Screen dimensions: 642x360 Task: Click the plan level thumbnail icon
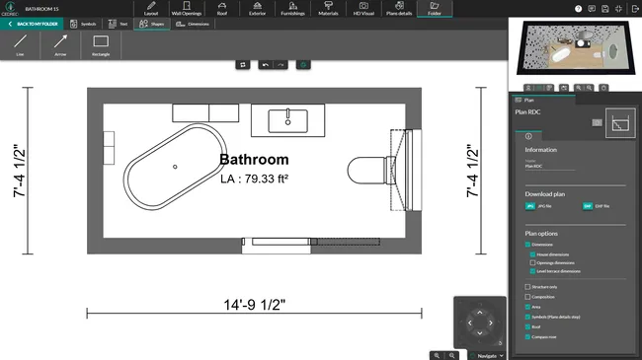point(620,123)
